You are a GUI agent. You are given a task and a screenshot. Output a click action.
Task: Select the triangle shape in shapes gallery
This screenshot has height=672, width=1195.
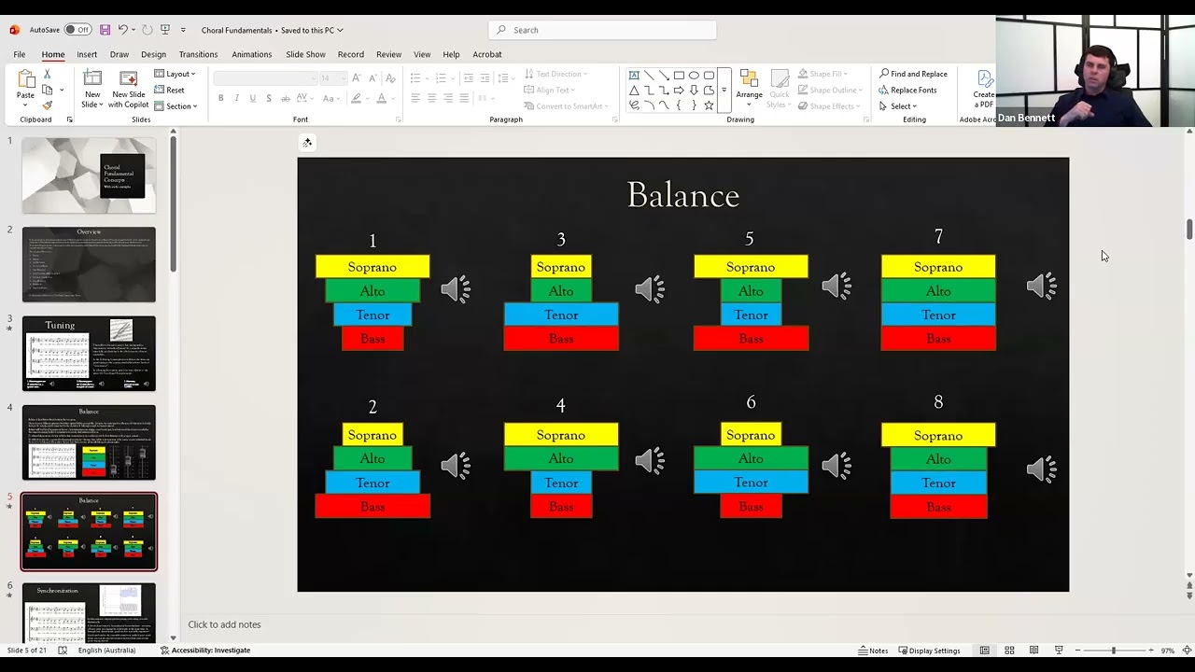pyautogui.click(x=634, y=91)
